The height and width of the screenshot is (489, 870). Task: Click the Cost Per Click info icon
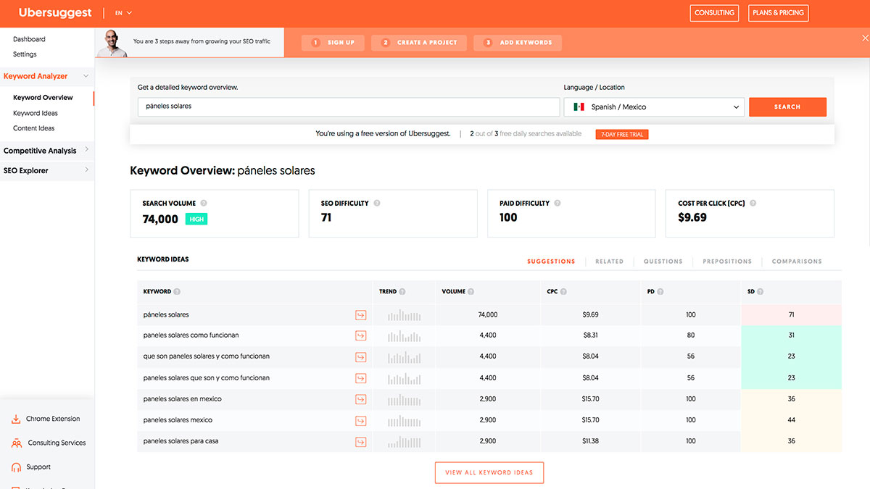(x=753, y=204)
